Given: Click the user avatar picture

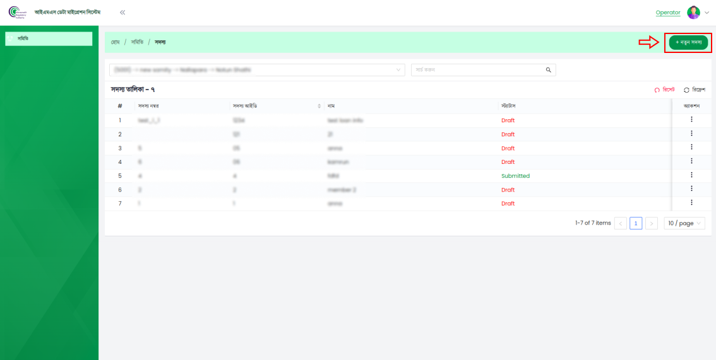Looking at the screenshot, I should (x=693, y=13).
